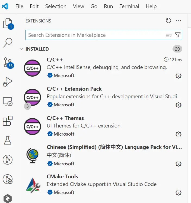Collapse the INSTALLED section

coord(21,49)
